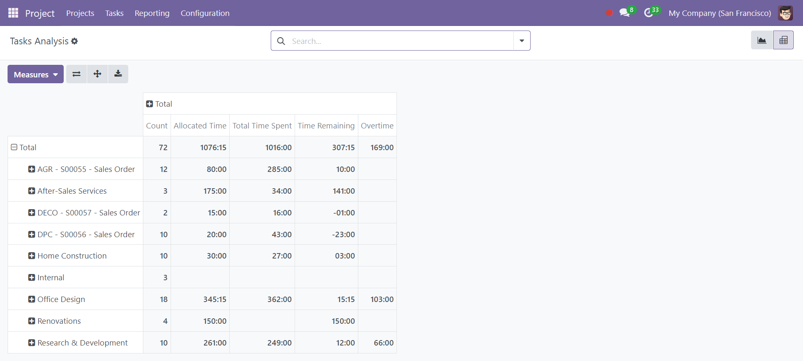Screen dimensions: 803x361
Task: Switch to graph view
Action: click(762, 41)
